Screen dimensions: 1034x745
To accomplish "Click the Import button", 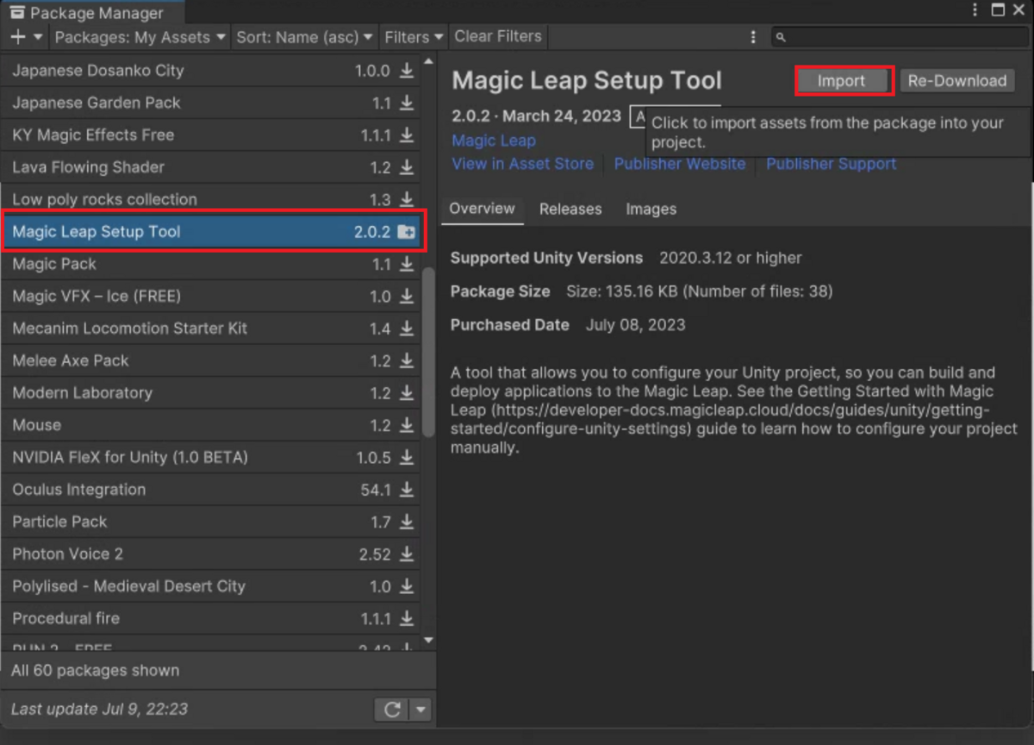I will 842,81.
